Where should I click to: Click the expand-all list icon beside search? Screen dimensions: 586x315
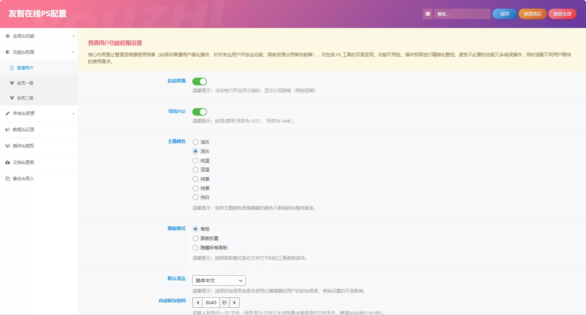click(428, 14)
